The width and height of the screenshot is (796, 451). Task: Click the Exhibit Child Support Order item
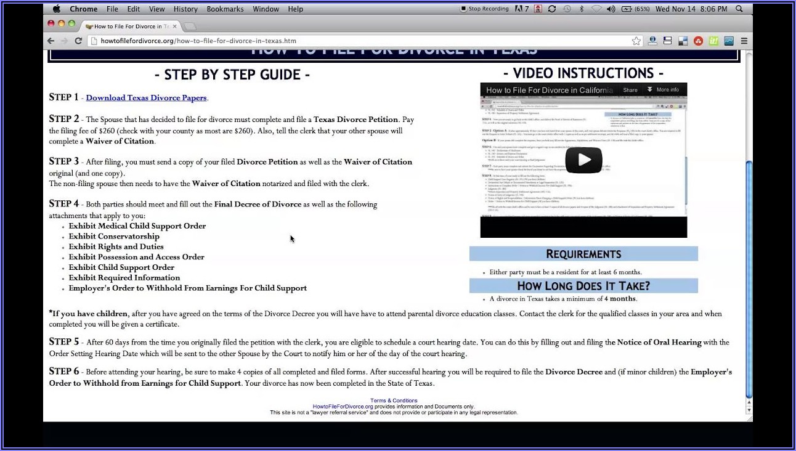[x=121, y=267]
